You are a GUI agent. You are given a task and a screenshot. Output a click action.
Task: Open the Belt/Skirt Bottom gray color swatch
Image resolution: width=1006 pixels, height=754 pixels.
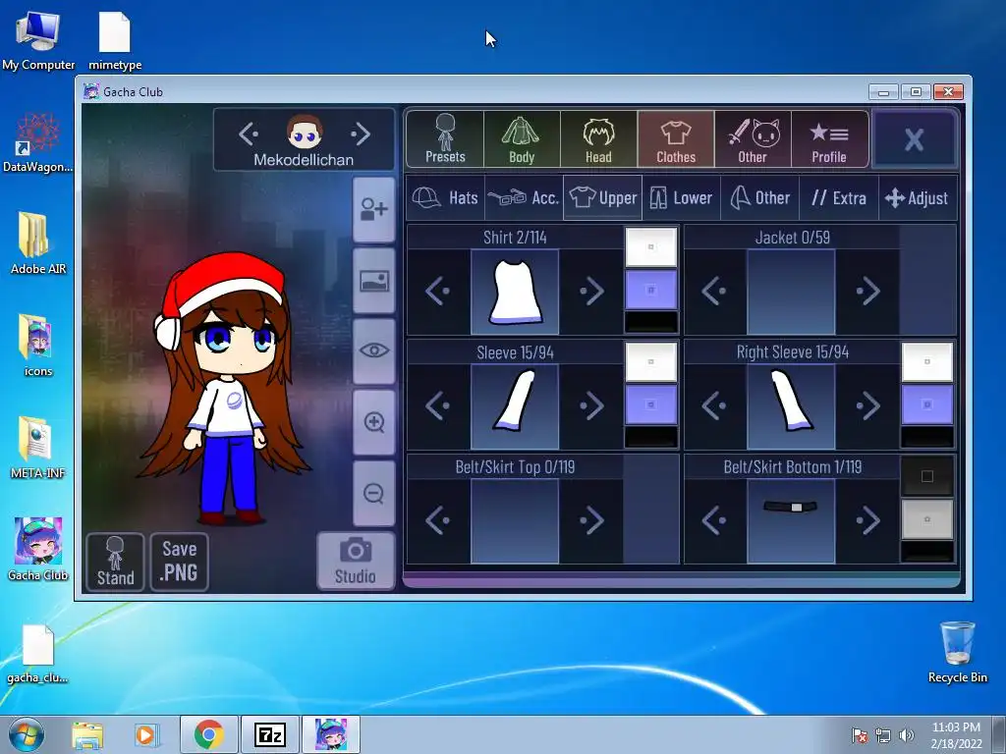click(927, 519)
